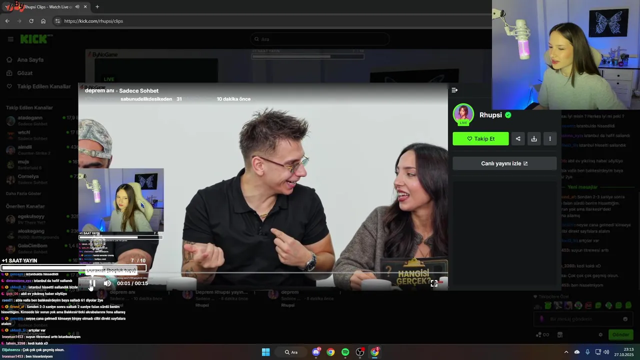Image resolution: width=640 pixels, height=360 pixels.
Task: Open the Rhupsi channel name link
Action: 490,115
